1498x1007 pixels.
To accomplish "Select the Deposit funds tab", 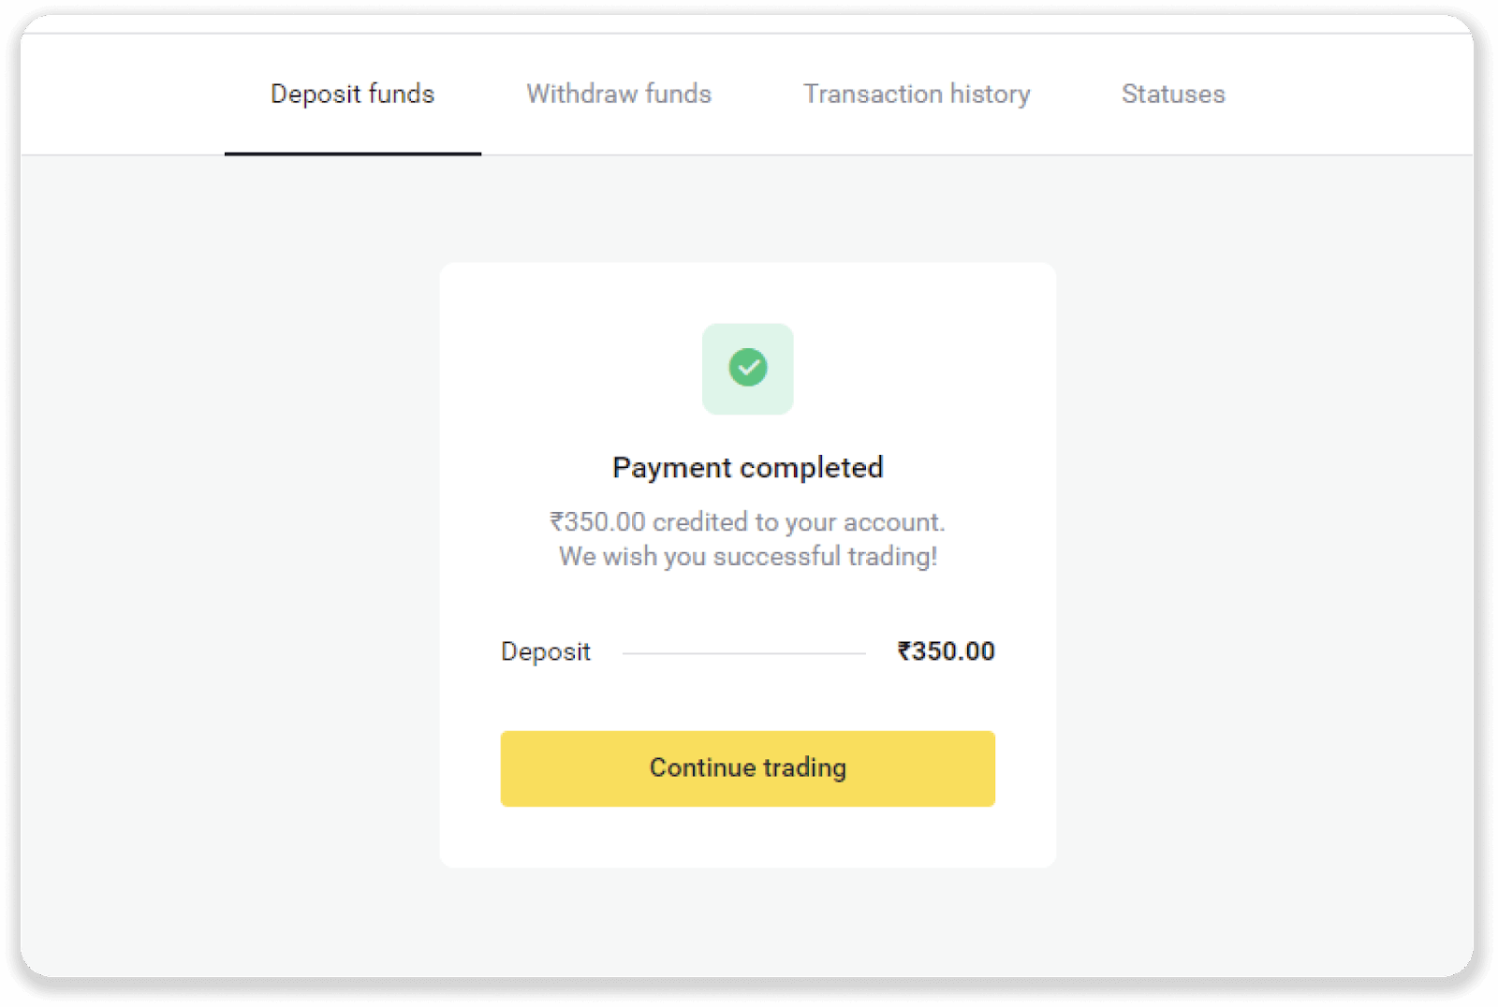I will 352,94.
